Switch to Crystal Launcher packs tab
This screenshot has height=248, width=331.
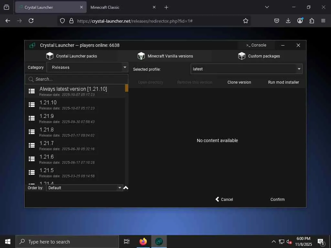coord(71,56)
